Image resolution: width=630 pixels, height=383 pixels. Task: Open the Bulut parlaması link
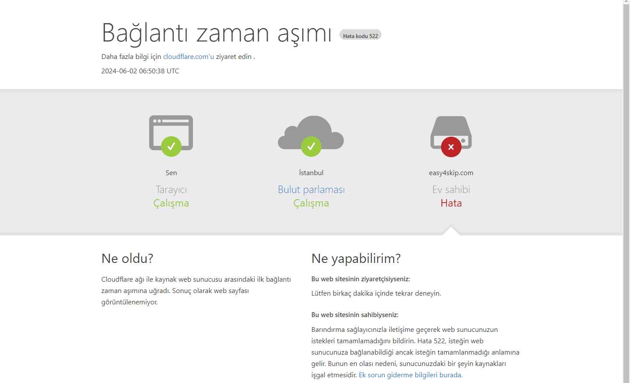click(x=311, y=190)
